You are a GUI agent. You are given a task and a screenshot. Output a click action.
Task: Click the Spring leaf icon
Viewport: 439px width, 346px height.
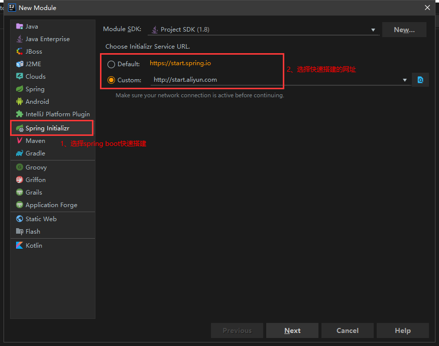19,89
